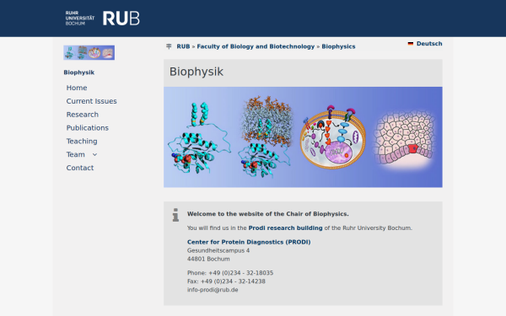Open the Publications menu entry
506x316 pixels.
pos(88,128)
